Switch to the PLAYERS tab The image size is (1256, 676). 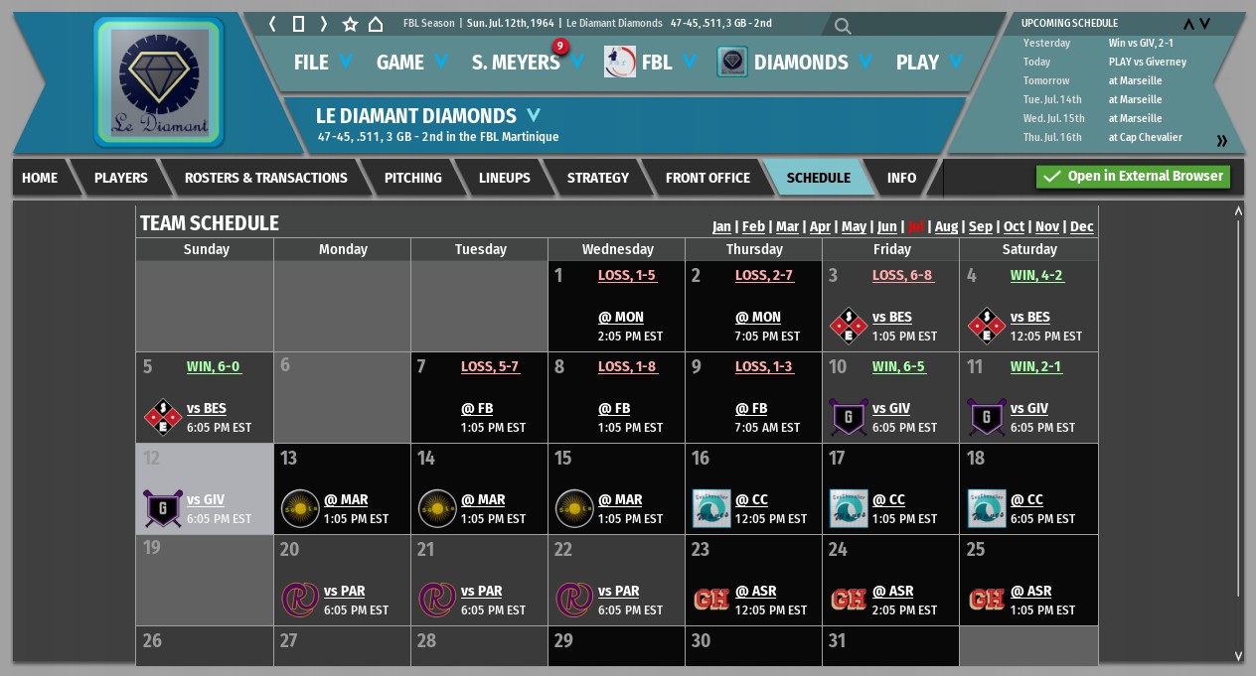pos(121,178)
